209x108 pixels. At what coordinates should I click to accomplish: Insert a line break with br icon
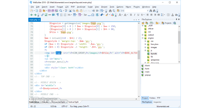coord(85,15)
